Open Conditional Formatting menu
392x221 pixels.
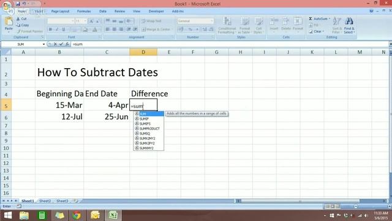227,25
